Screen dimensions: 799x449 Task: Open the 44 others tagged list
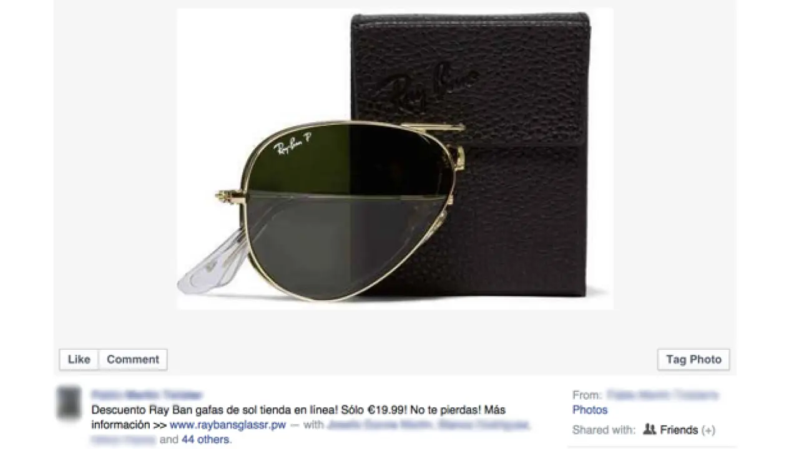pyautogui.click(x=205, y=440)
